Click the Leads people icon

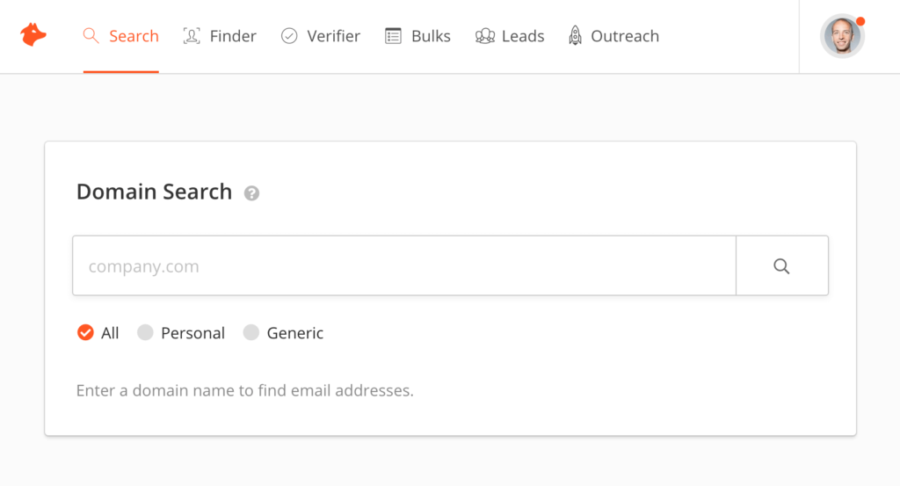(x=484, y=36)
